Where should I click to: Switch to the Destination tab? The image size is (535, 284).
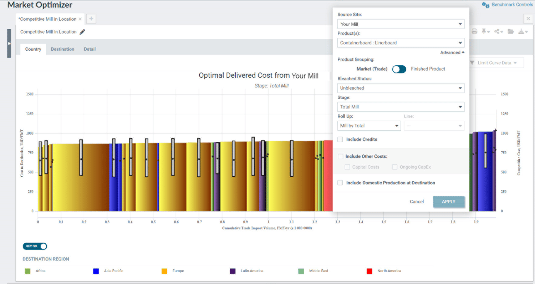[x=62, y=49]
